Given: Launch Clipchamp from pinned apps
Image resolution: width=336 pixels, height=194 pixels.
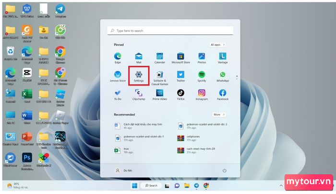Looking at the screenshot, I should 139,95.
